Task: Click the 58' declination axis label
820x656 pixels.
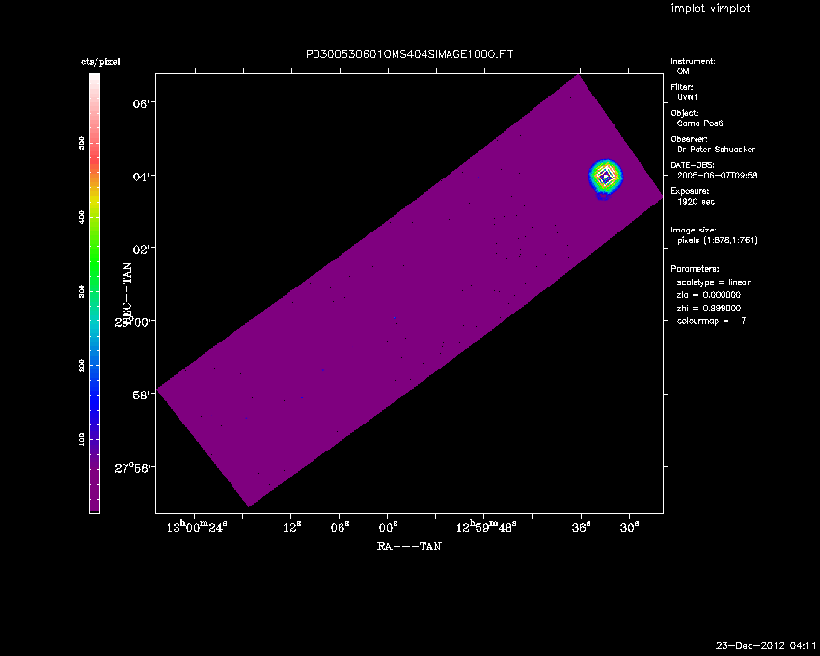Action: [x=141, y=395]
